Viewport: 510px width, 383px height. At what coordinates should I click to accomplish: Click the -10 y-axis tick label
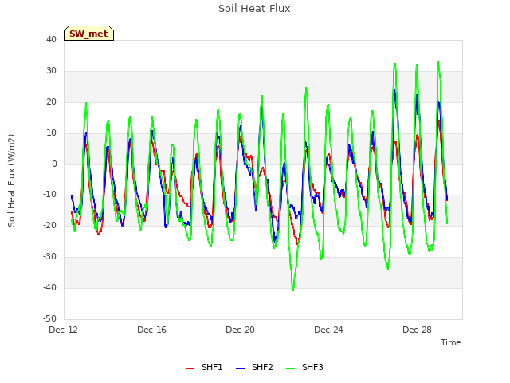pos(49,195)
